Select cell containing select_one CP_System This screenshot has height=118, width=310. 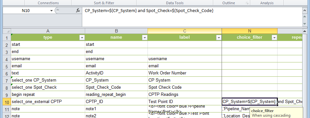[x=48, y=80]
